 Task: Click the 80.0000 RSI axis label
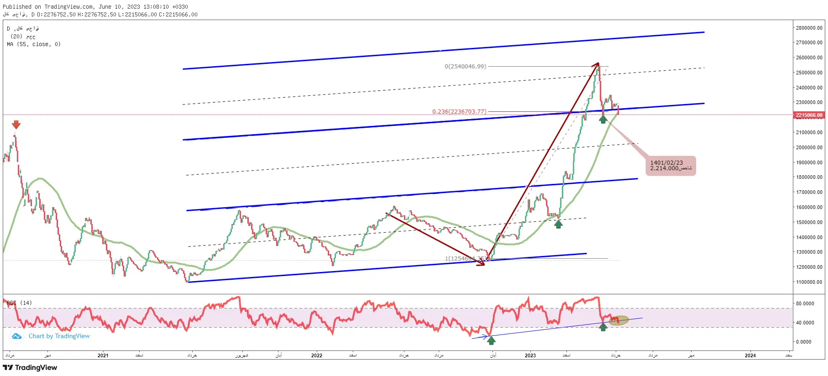tap(805, 303)
